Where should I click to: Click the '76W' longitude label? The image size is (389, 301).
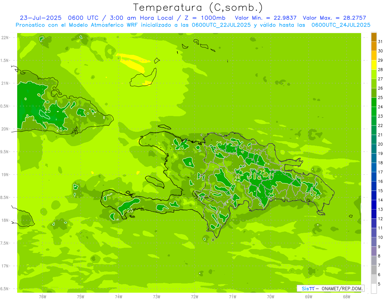(42, 296)
